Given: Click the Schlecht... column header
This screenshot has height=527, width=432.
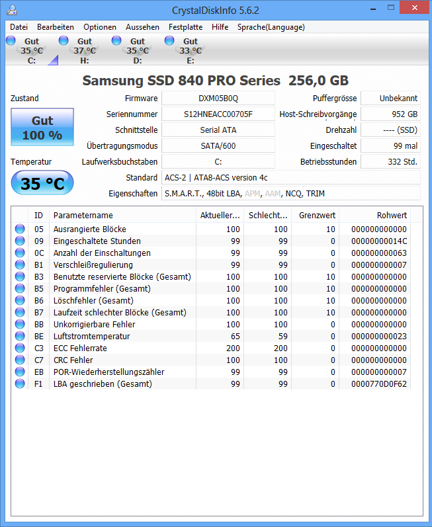Looking at the screenshot, I should click(268, 215).
